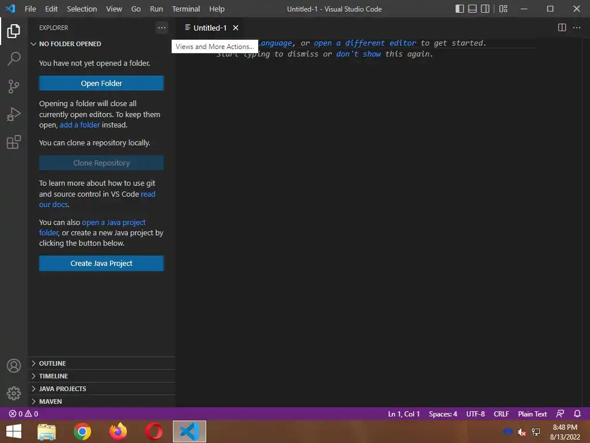This screenshot has width=590, height=443.
Task: Expand the MAVEN section
Action: coord(101,401)
